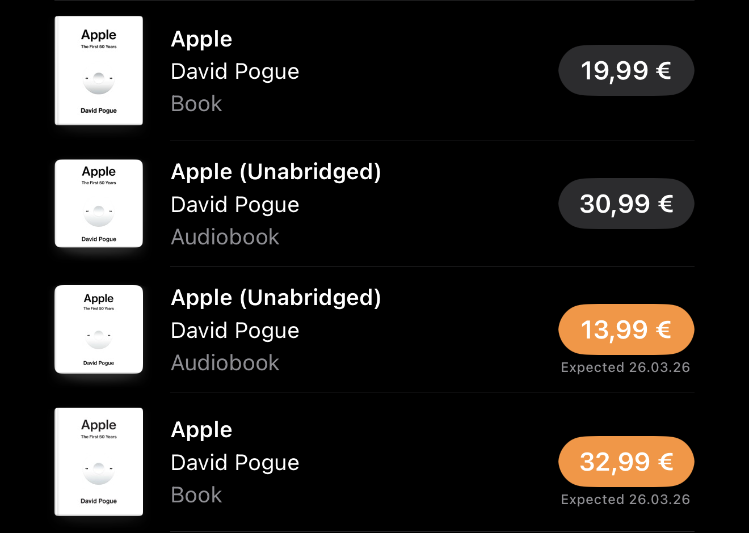Screen dimensions: 749x533
Task: Click "Expected 26.03.26" under the 13,99 € button
Action: [625, 367]
